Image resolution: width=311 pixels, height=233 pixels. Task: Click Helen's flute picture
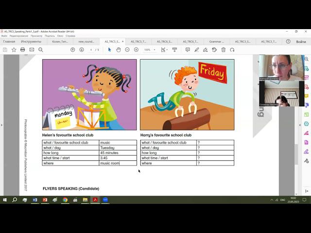pos(89,95)
